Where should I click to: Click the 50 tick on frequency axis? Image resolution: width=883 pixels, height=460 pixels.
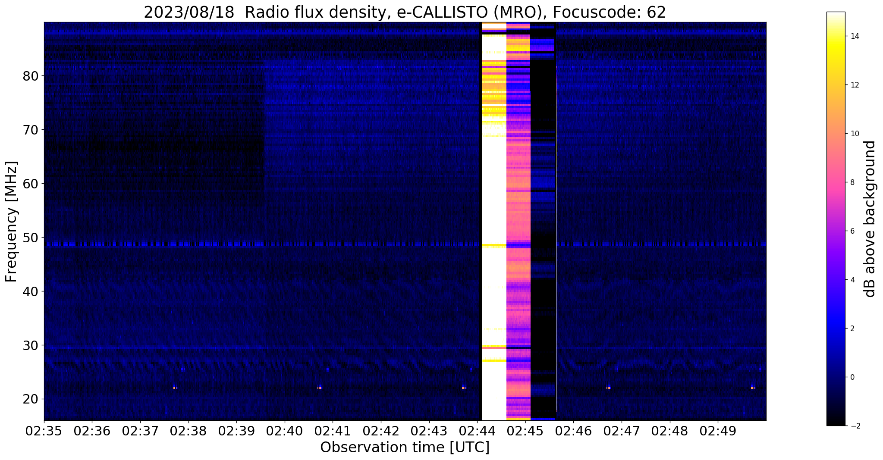[31, 238]
